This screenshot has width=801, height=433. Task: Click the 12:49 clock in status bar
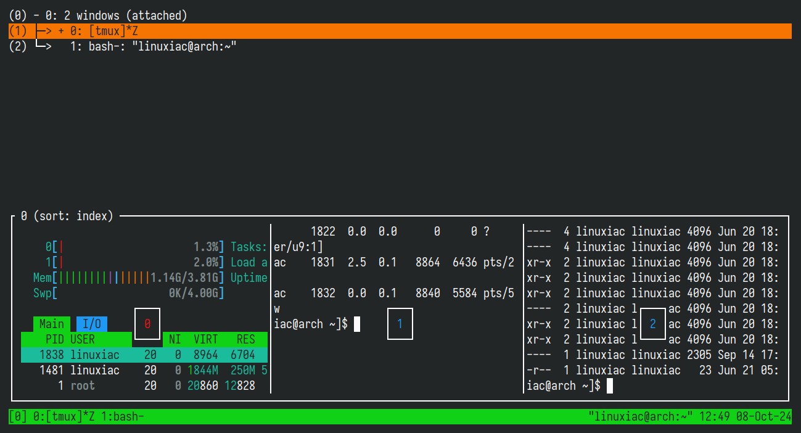click(715, 417)
